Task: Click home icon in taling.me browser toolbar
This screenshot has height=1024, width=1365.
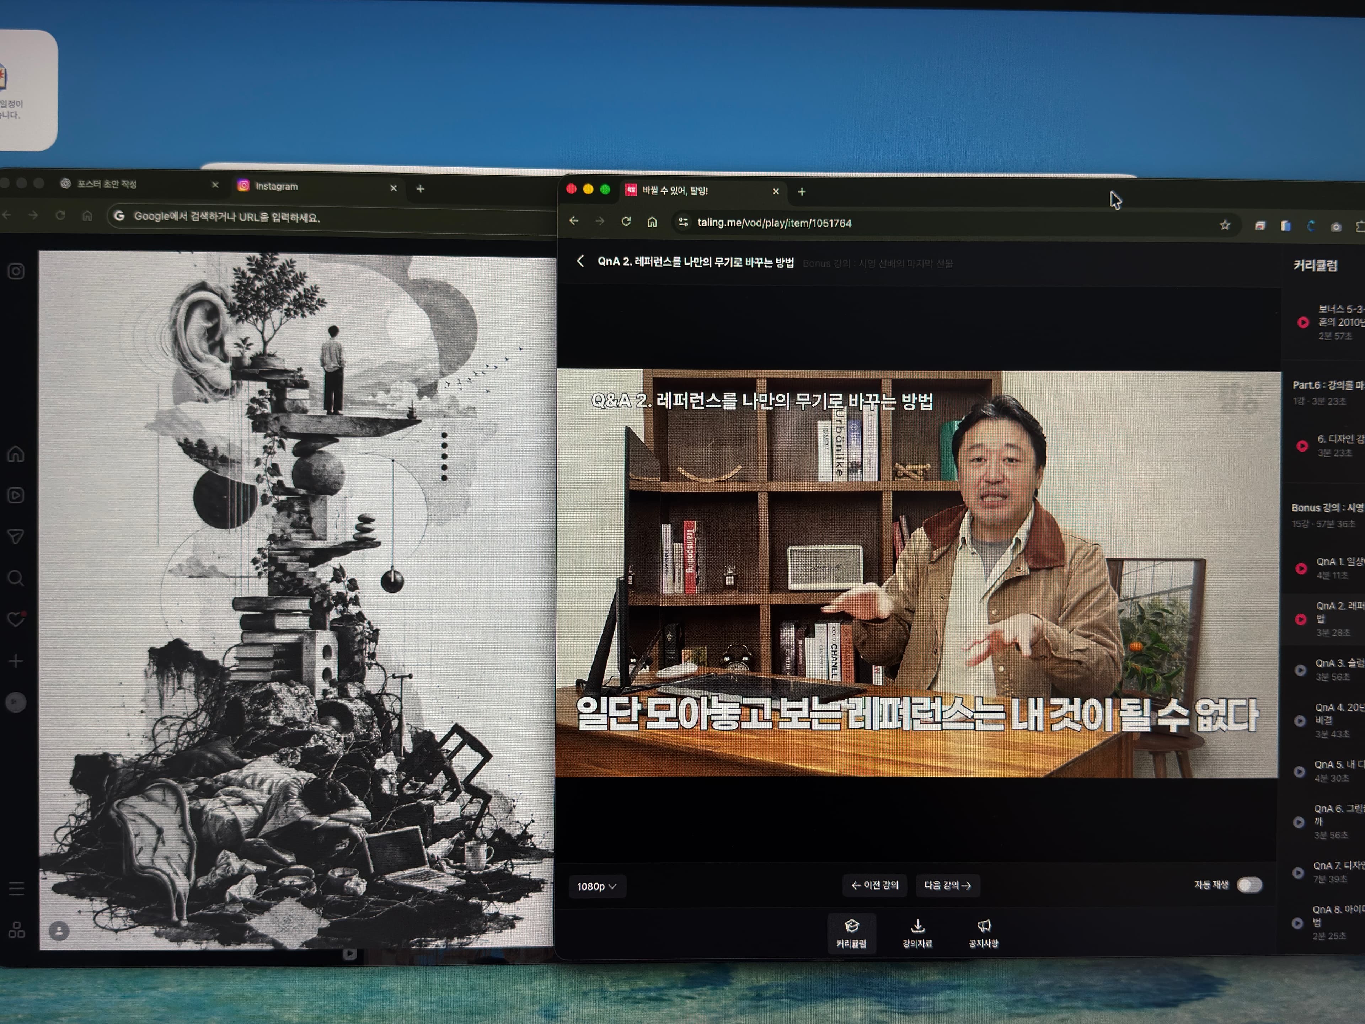Action: pyautogui.click(x=652, y=222)
